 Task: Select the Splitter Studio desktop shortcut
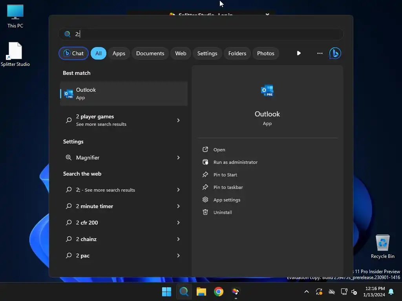click(15, 54)
